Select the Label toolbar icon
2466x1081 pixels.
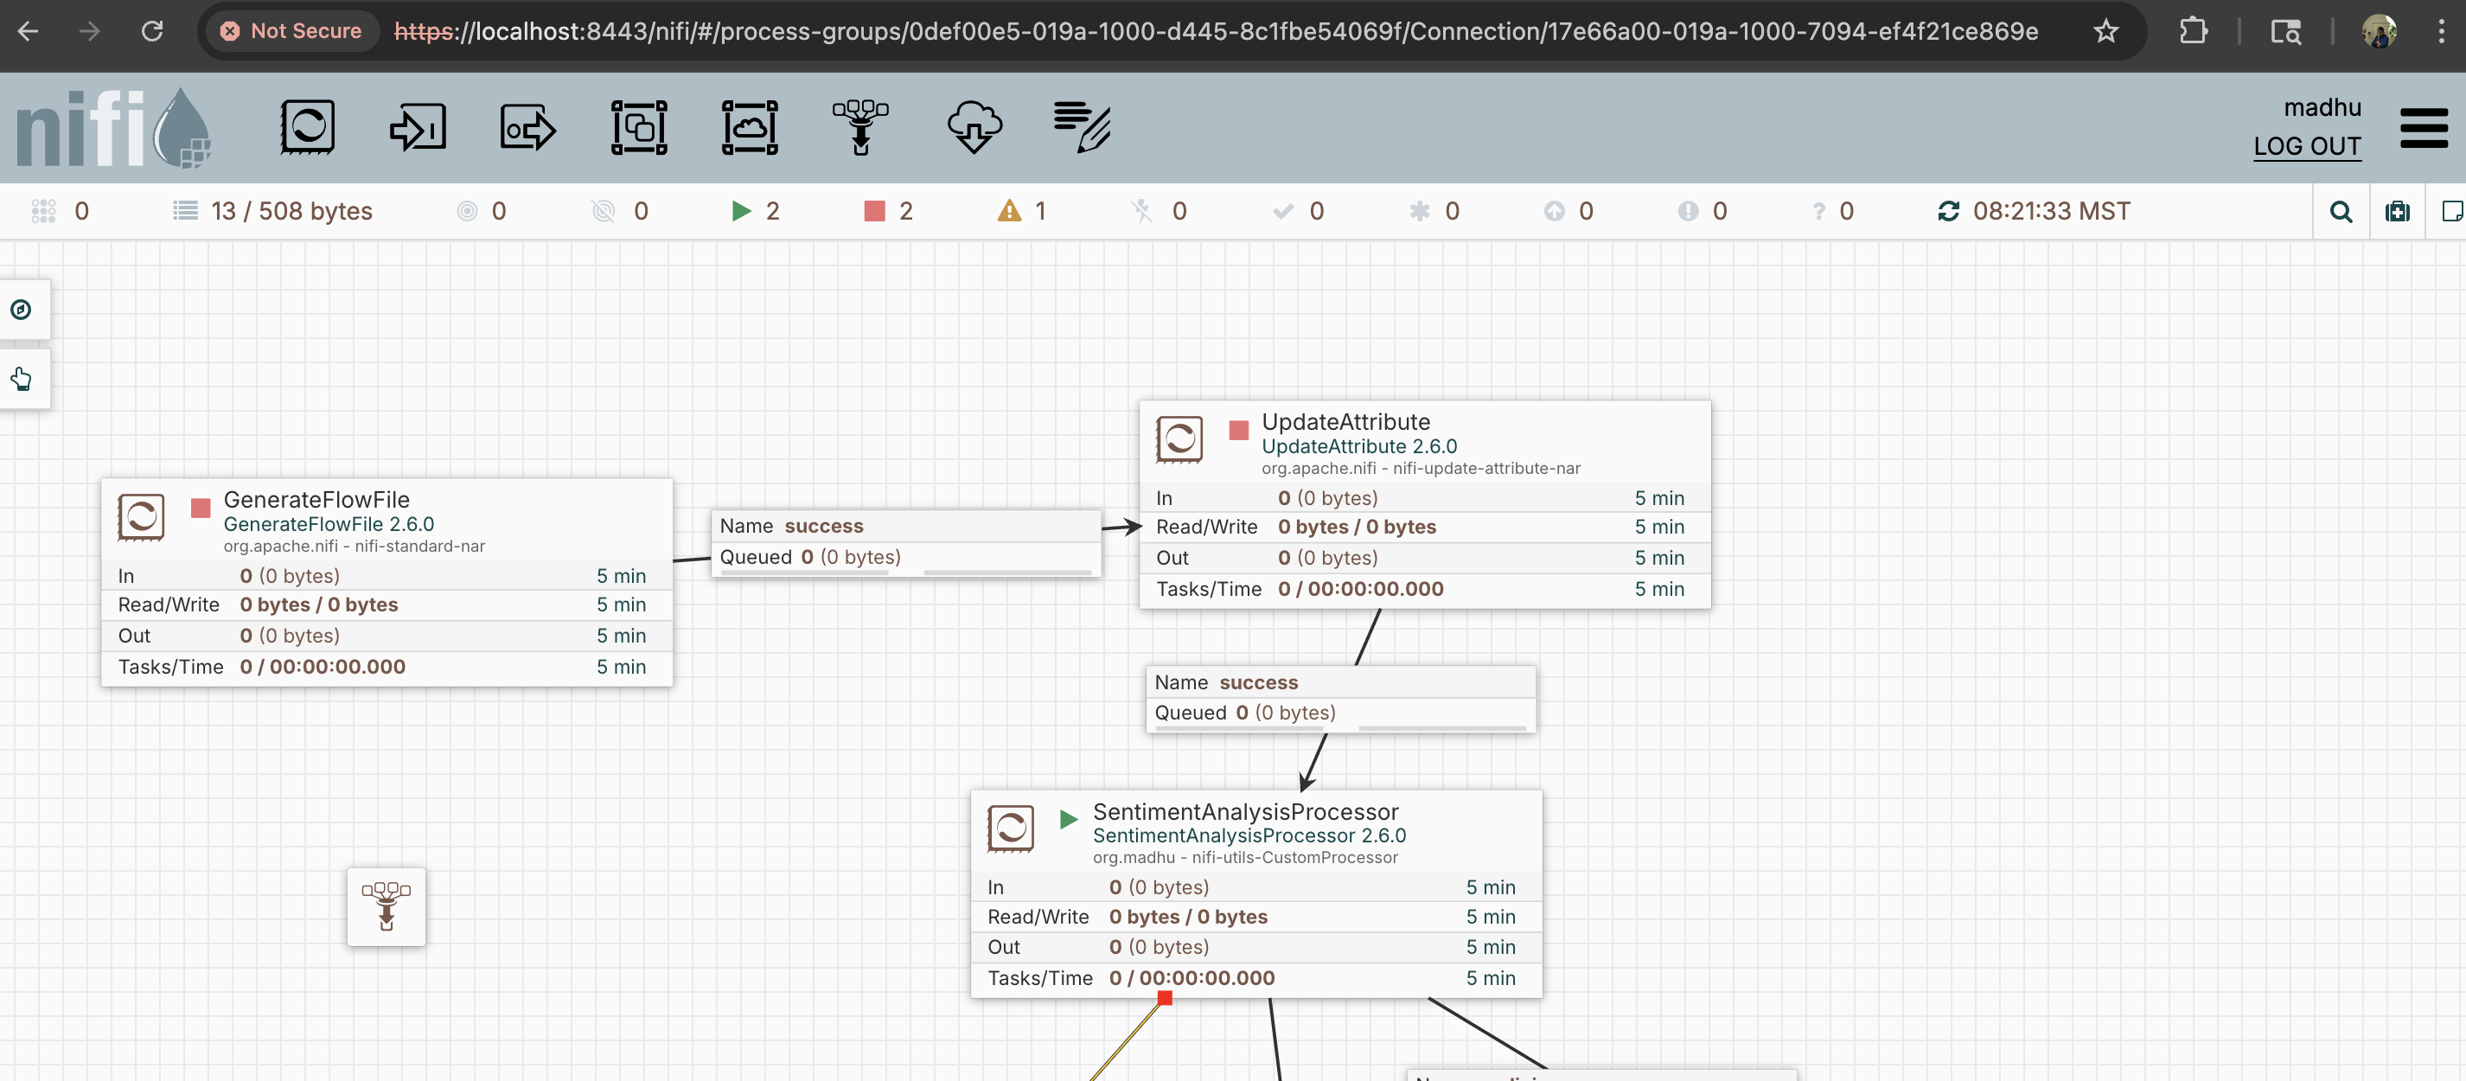pos(1083,127)
